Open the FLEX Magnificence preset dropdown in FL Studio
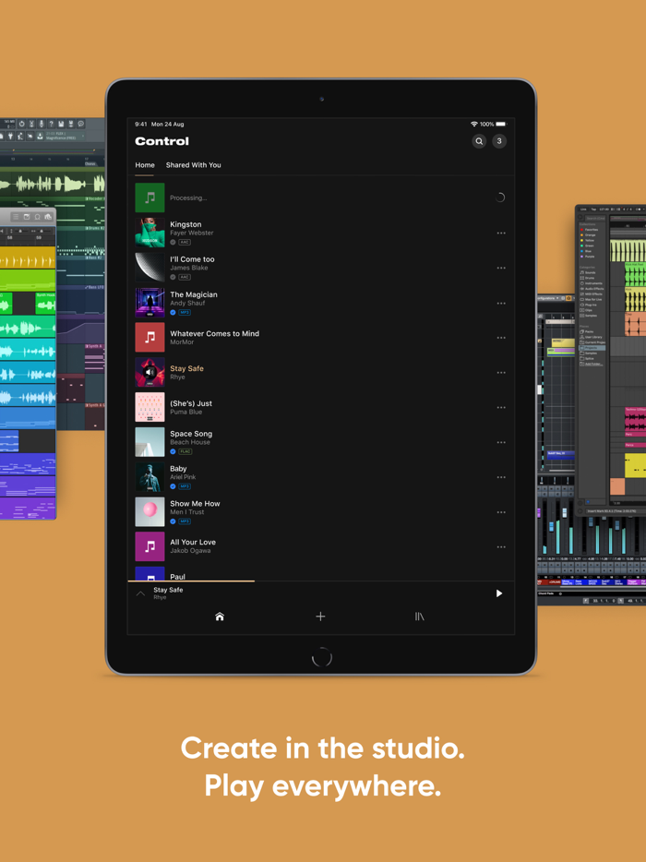This screenshot has width=646, height=862. click(65, 136)
